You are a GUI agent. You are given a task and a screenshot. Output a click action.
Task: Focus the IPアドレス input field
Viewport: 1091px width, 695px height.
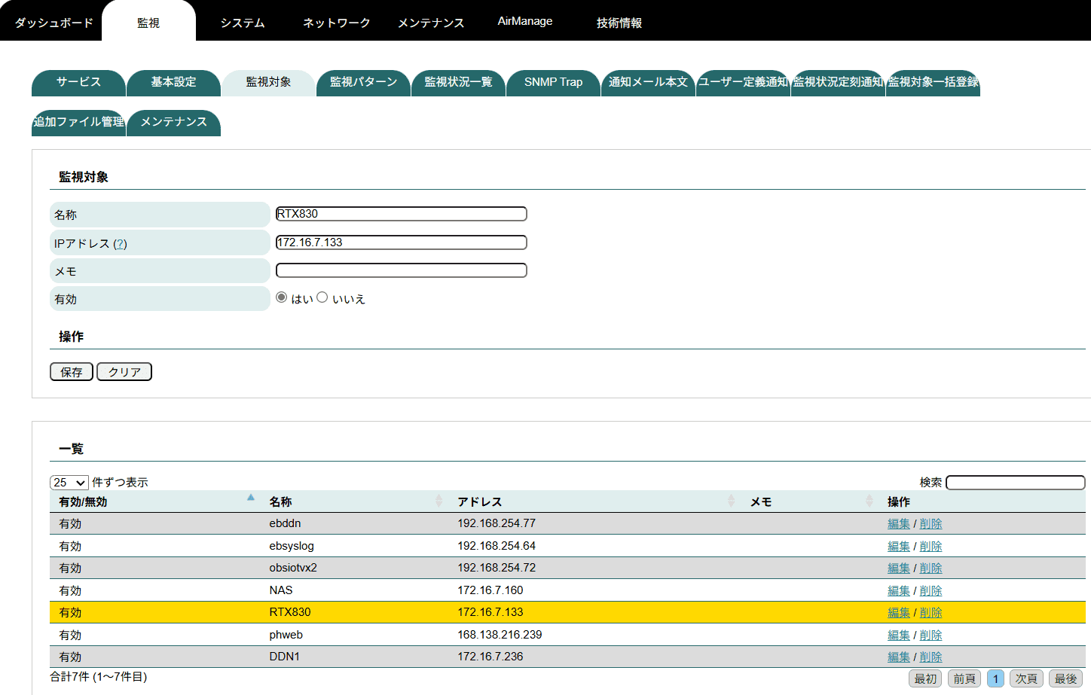coord(402,242)
